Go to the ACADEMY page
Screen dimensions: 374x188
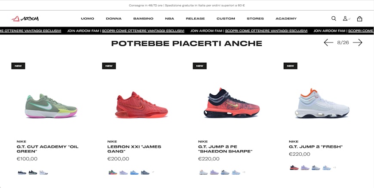click(x=286, y=18)
